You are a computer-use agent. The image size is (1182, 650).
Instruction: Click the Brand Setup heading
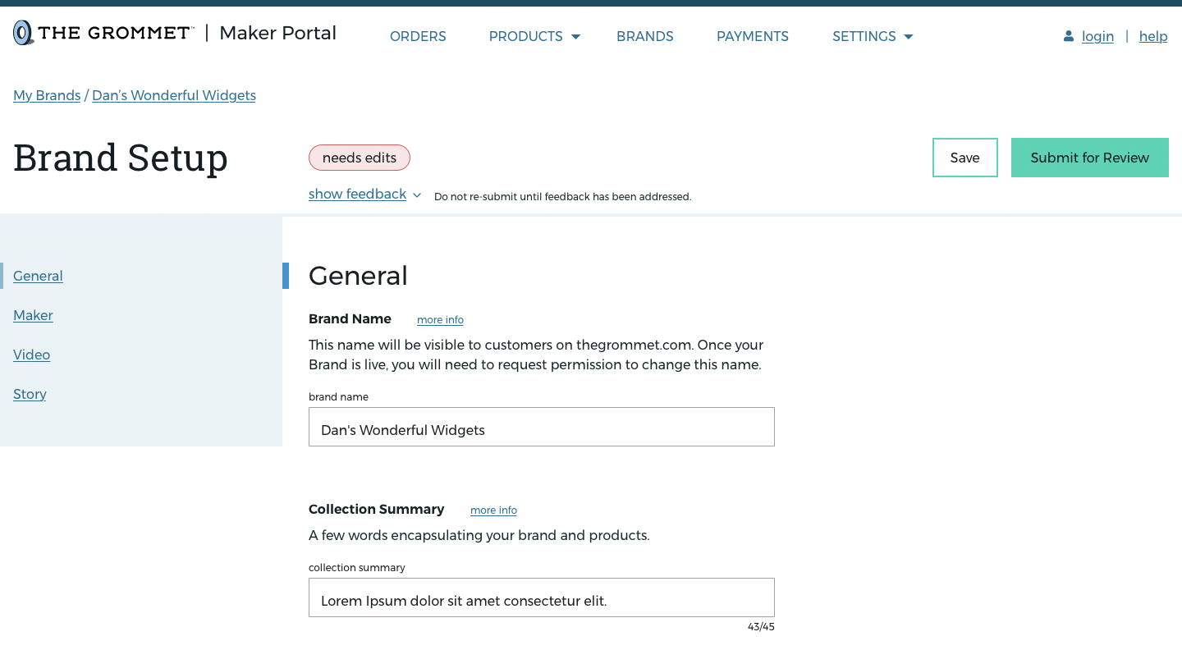tap(121, 158)
